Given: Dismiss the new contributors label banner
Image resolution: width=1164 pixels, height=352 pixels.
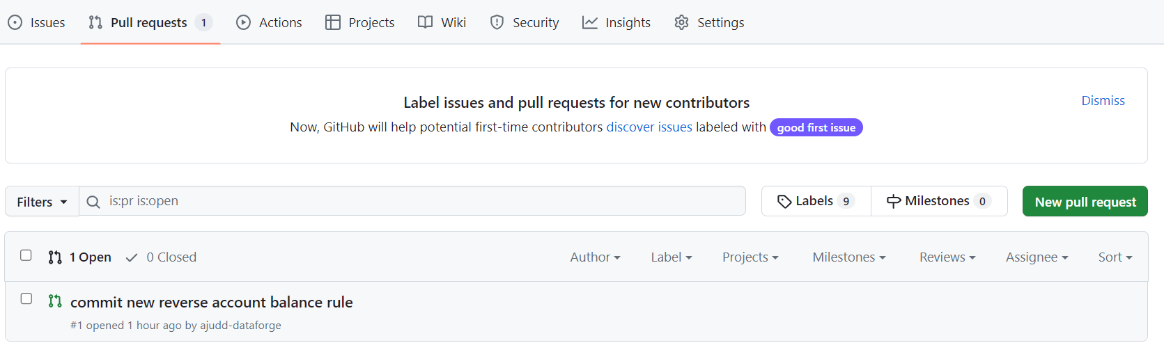Looking at the screenshot, I should [x=1103, y=101].
